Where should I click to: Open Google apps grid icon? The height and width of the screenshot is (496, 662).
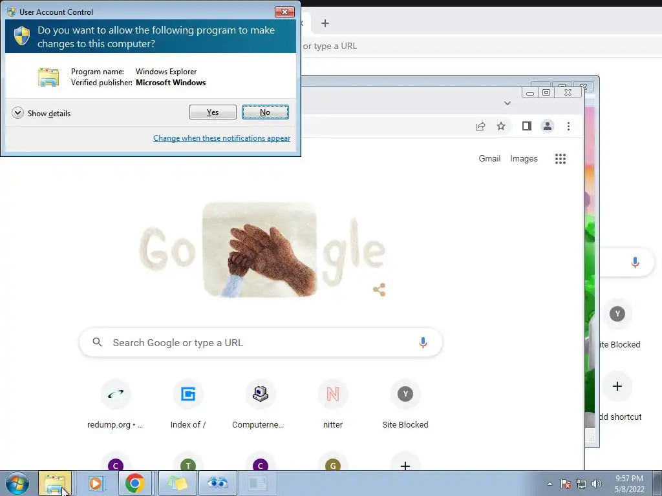pyautogui.click(x=561, y=159)
